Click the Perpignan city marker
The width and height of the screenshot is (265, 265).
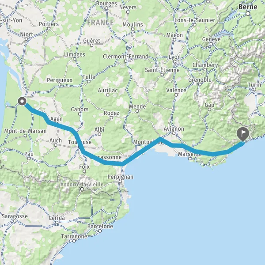click(x=120, y=182)
